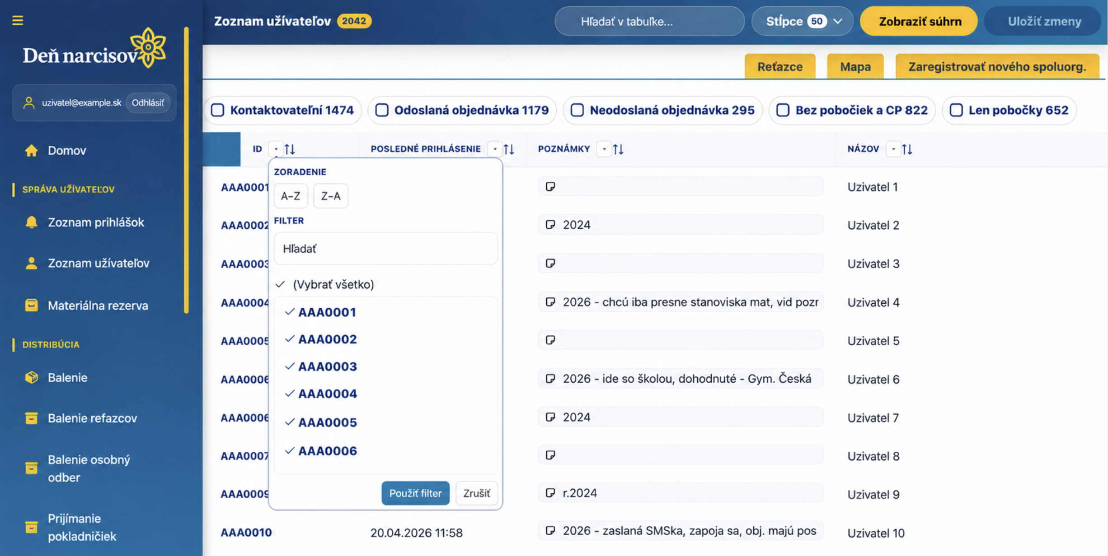Click the Domov home icon
The image size is (1108, 556).
point(31,150)
